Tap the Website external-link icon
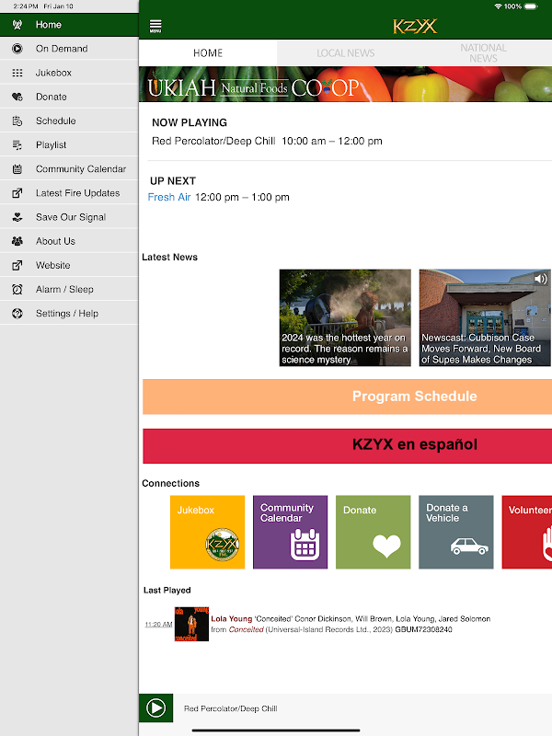The image size is (552, 736). click(17, 265)
